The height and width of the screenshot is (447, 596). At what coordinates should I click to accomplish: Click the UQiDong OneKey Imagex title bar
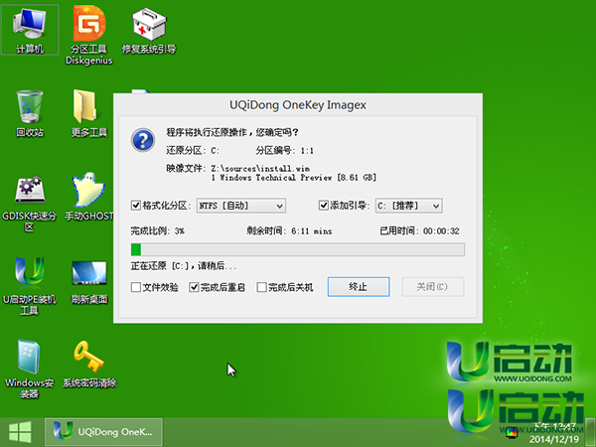click(298, 104)
